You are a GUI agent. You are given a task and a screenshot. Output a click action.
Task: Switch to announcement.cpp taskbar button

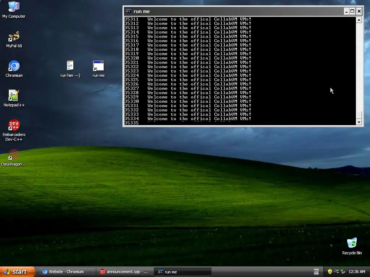124,272
